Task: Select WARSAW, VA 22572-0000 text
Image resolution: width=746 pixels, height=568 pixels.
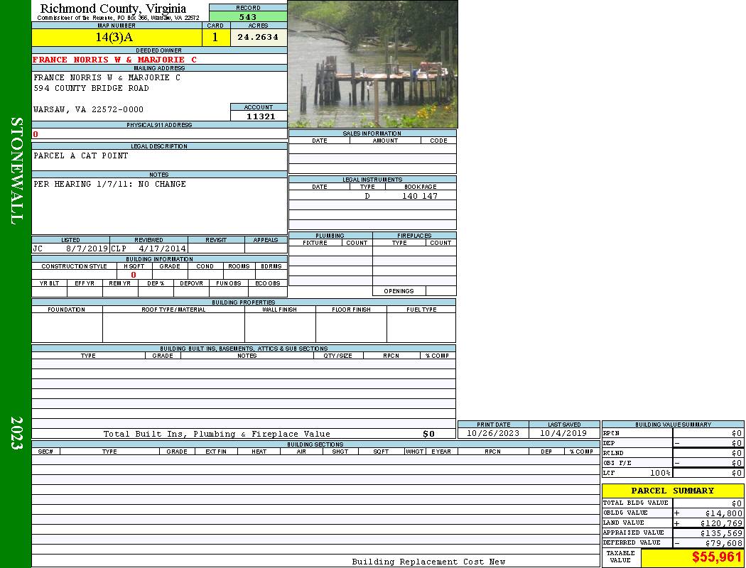Action: tap(88, 109)
